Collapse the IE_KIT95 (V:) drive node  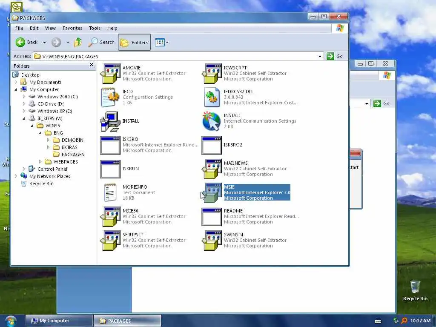24,118
